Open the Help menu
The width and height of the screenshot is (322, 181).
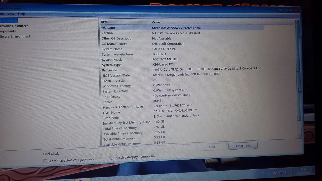tap(21, 14)
